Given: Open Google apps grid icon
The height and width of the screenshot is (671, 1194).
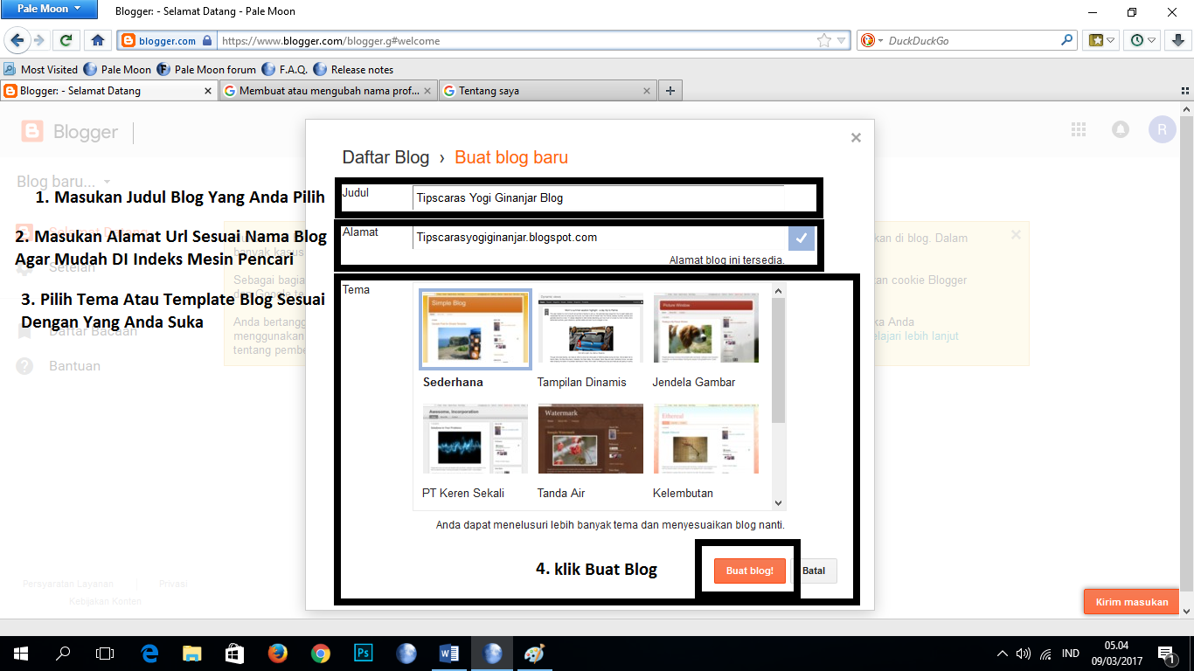Looking at the screenshot, I should (x=1079, y=129).
